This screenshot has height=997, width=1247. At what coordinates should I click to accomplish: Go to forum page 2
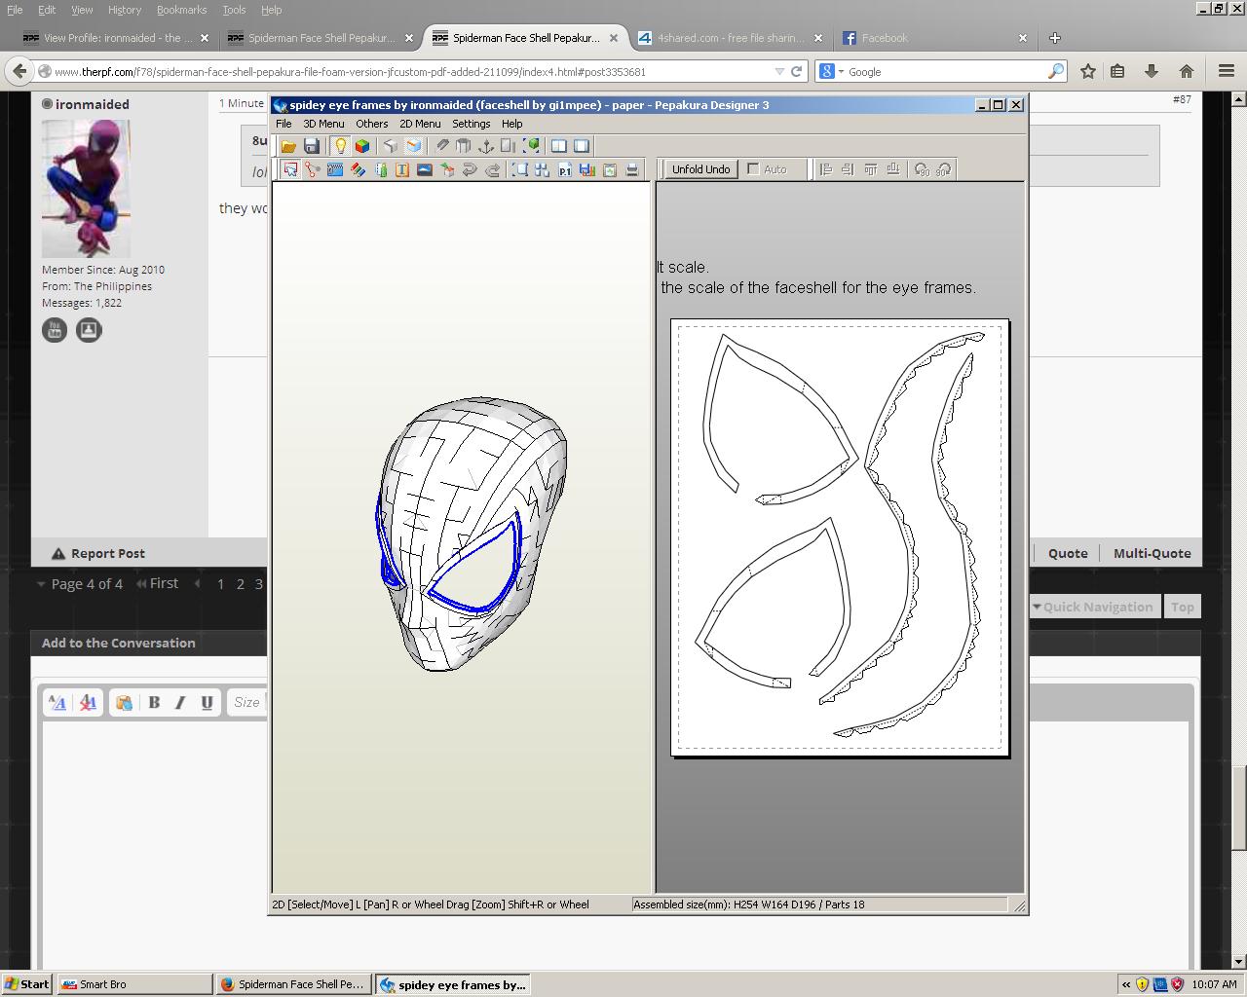240,584
